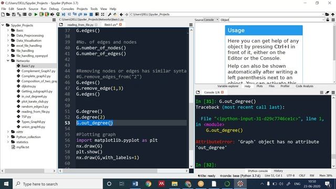The width and height of the screenshot is (336, 189).
Task: Clear console with the eraser icon
Action: [x=327, y=92]
